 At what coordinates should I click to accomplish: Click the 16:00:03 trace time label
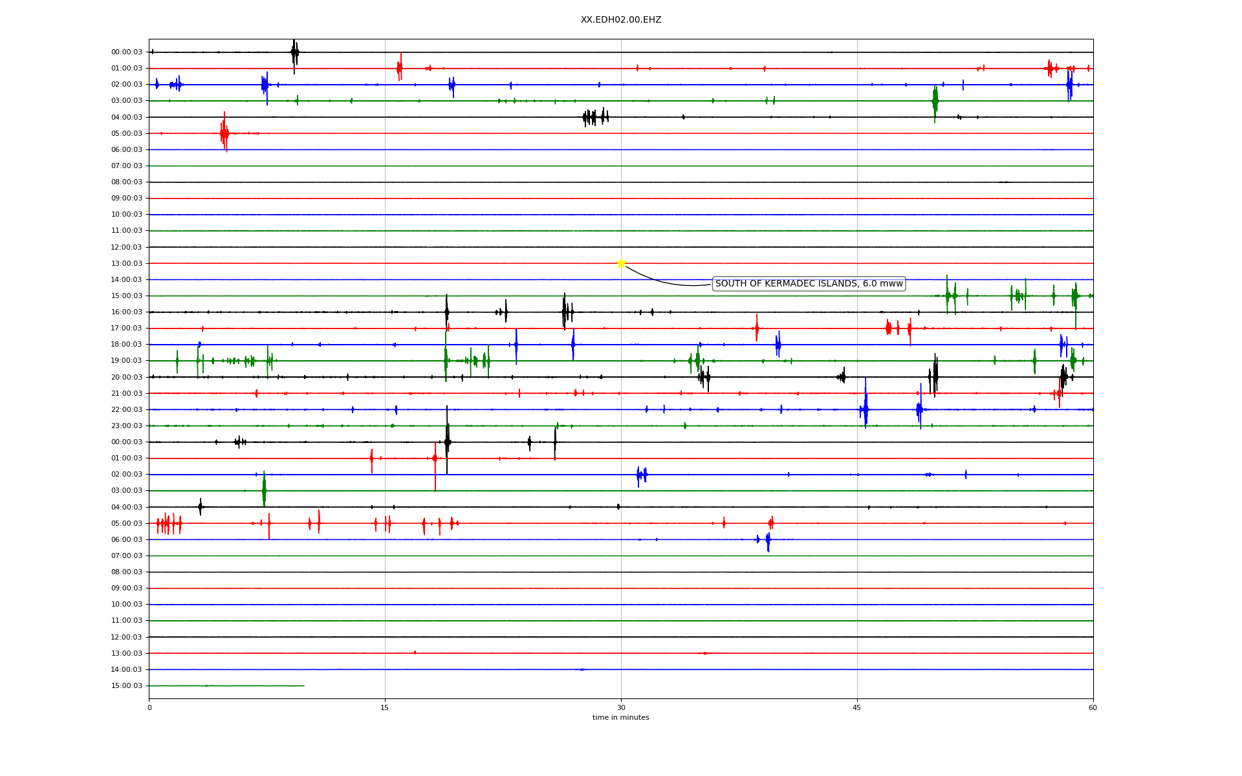[126, 312]
